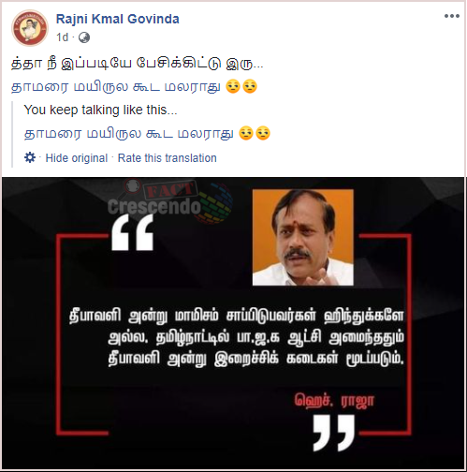The height and width of the screenshot is (472, 467).
Task: Click Hide original link
Action: [x=77, y=158]
